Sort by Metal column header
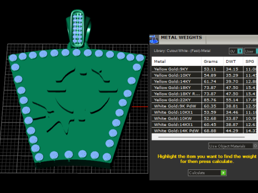This screenshot has height=193, width=258. pos(176,61)
